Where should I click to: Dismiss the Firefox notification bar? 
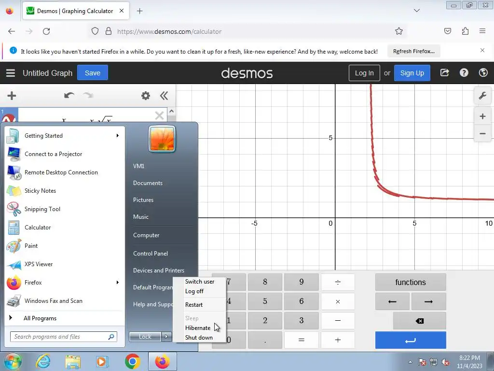(482, 50)
